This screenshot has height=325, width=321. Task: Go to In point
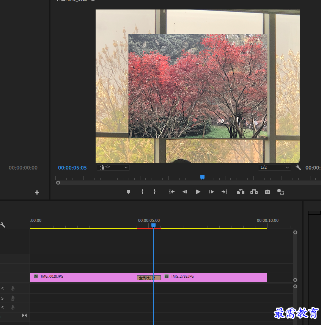[x=172, y=192]
